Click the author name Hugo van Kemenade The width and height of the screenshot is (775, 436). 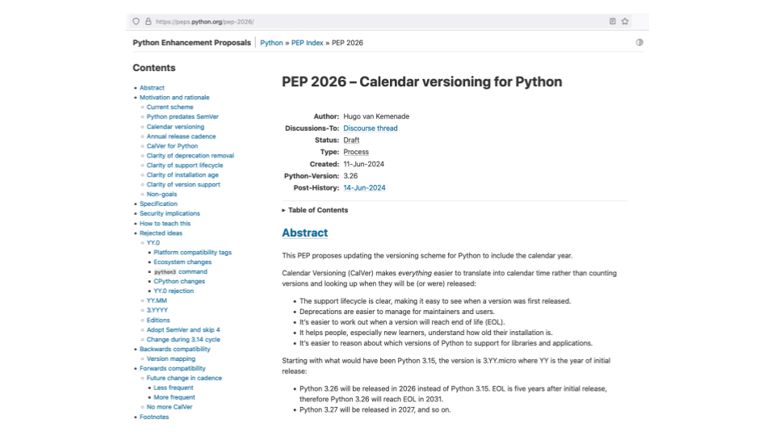376,116
